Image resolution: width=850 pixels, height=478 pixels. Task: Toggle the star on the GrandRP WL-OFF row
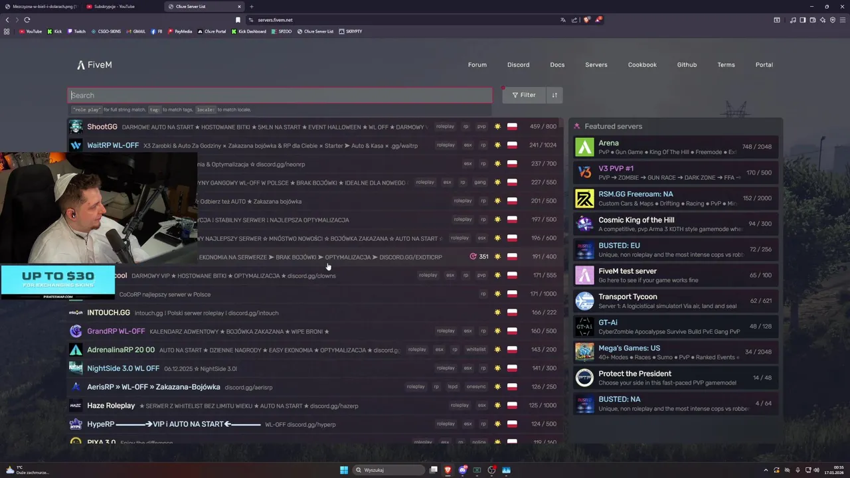[x=497, y=331]
